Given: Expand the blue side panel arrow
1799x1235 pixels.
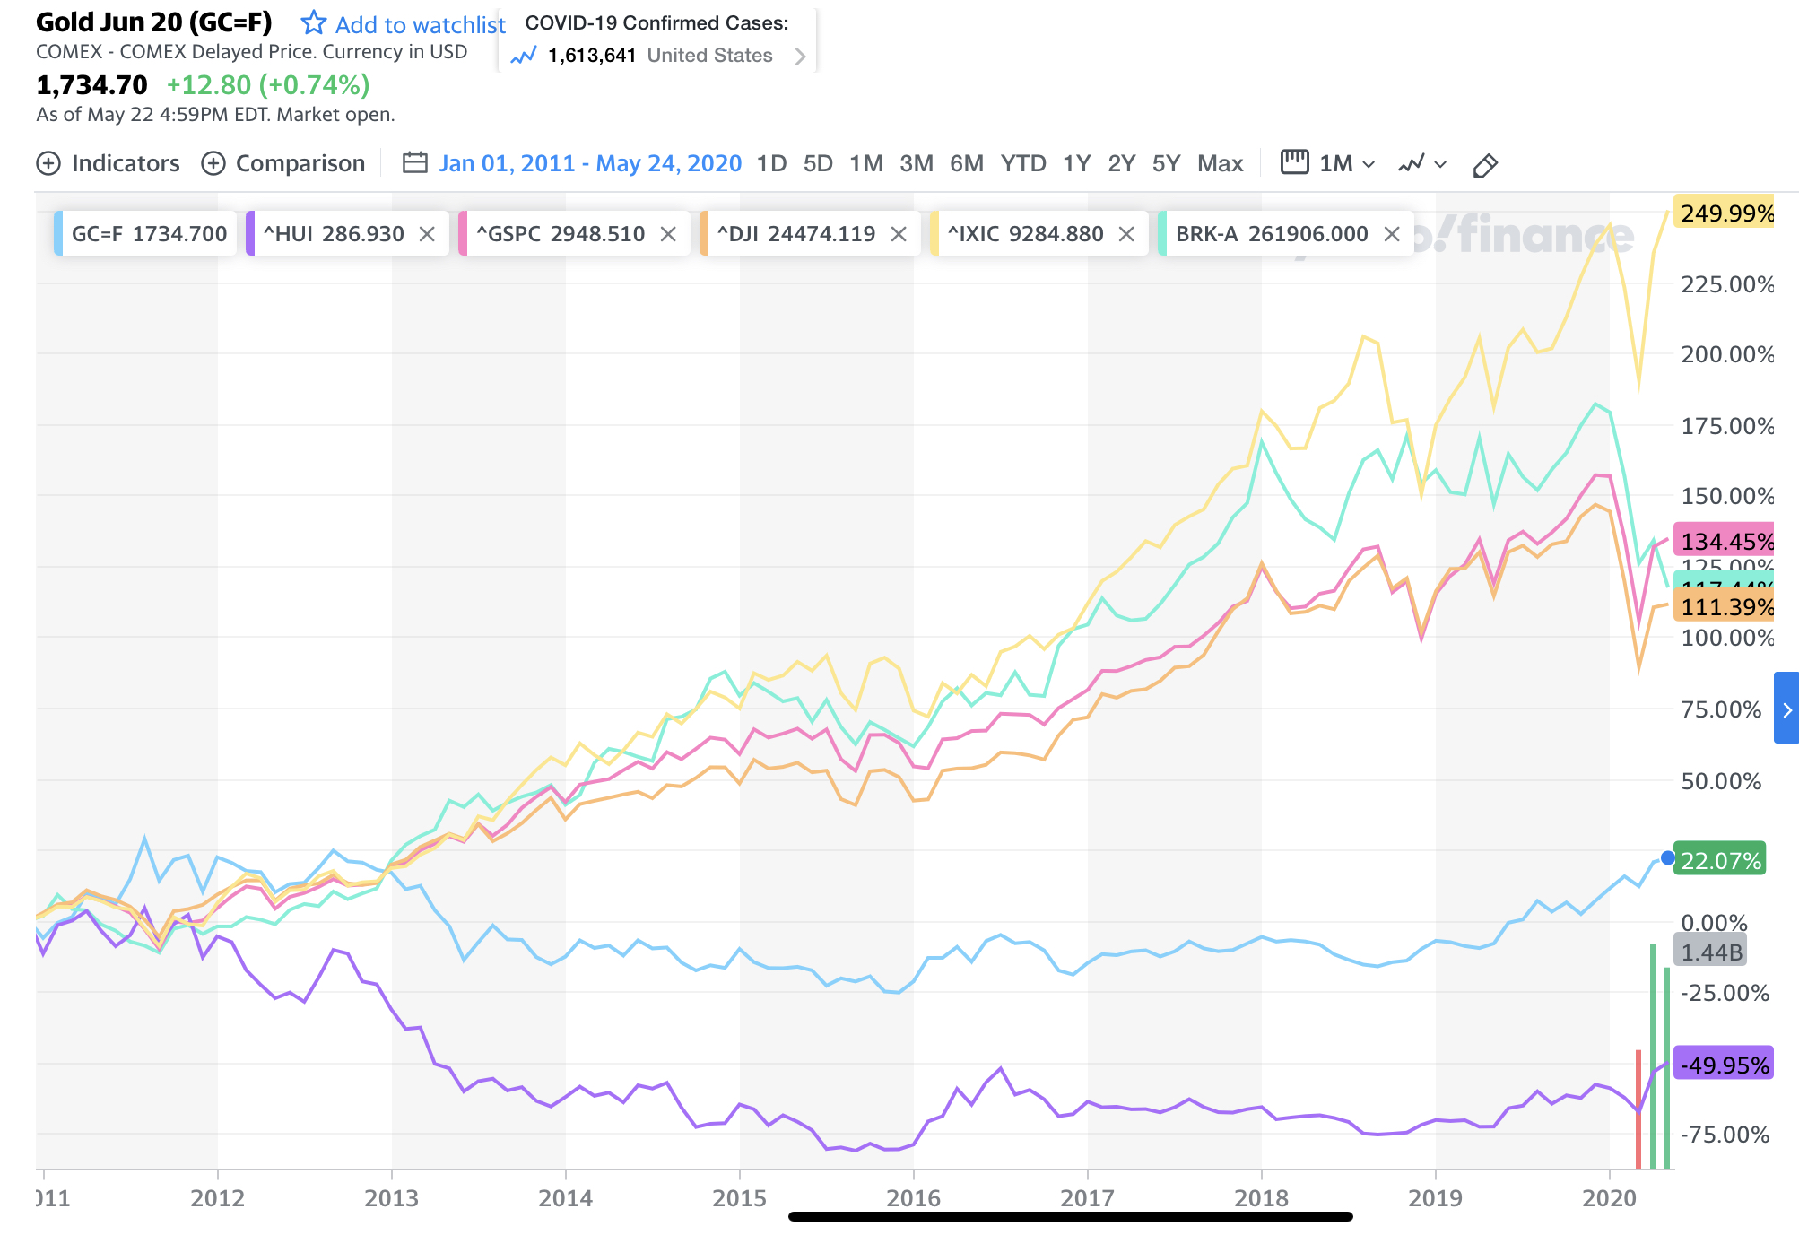Looking at the screenshot, I should [x=1786, y=709].
